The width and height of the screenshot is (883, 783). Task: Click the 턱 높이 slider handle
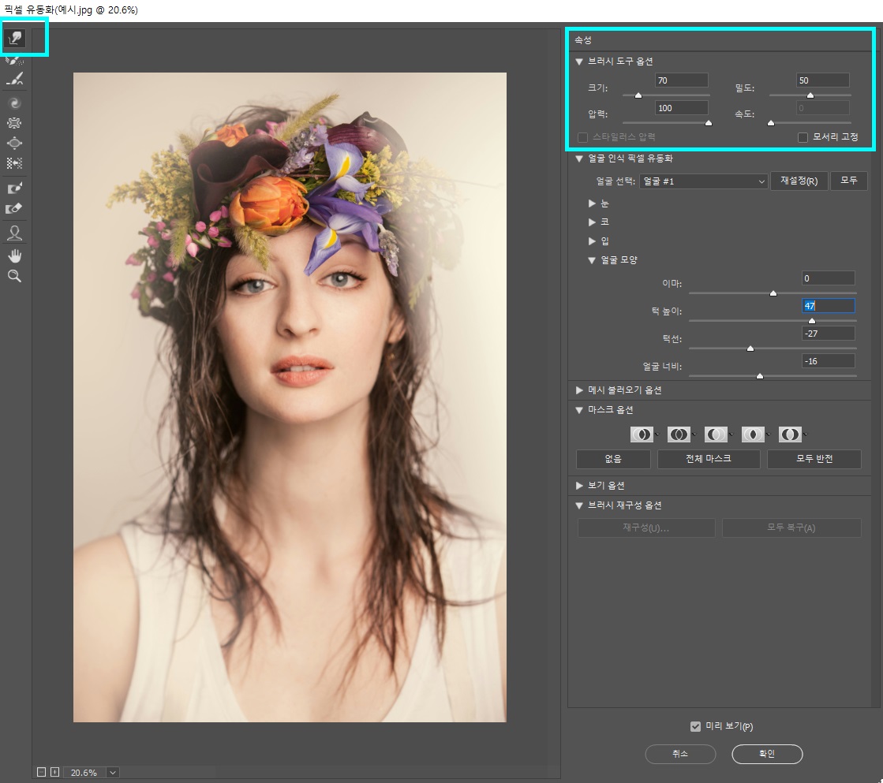(811, 321)
